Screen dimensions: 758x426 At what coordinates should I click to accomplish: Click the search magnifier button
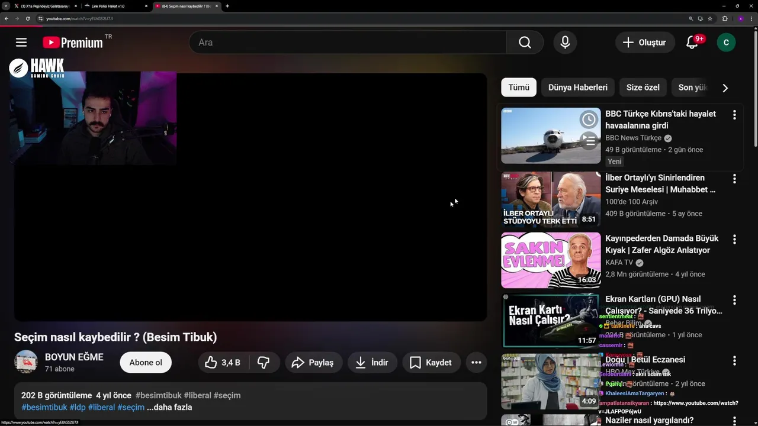click(525, 42)
